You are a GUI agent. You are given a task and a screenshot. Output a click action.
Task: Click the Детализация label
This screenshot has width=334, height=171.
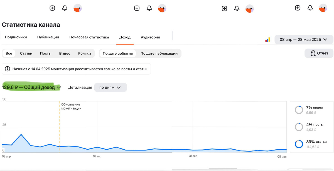click(x=80, y=87)
